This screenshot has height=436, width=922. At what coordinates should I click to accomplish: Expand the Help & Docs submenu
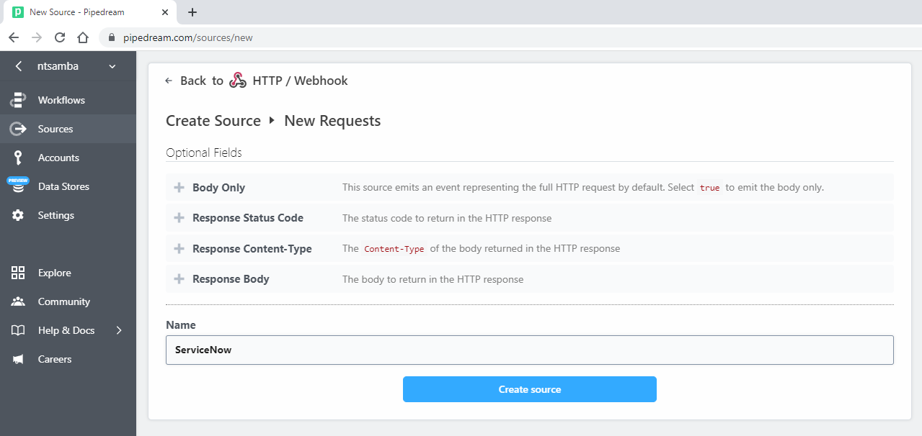[x=120, y=330]
